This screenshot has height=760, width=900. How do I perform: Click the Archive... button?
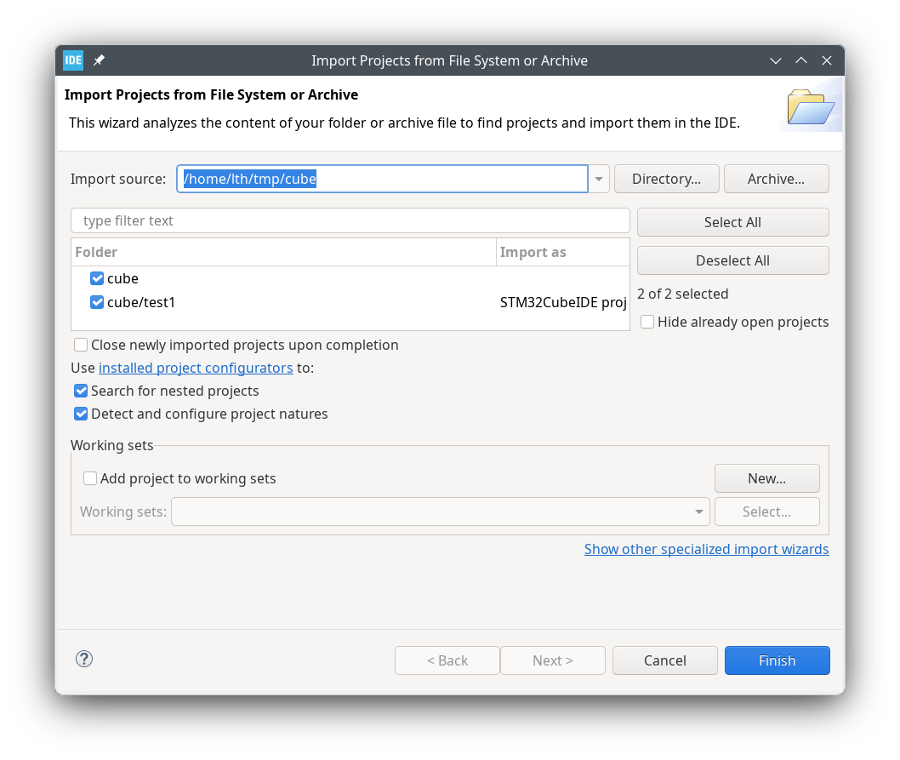(x=776, y=179)
